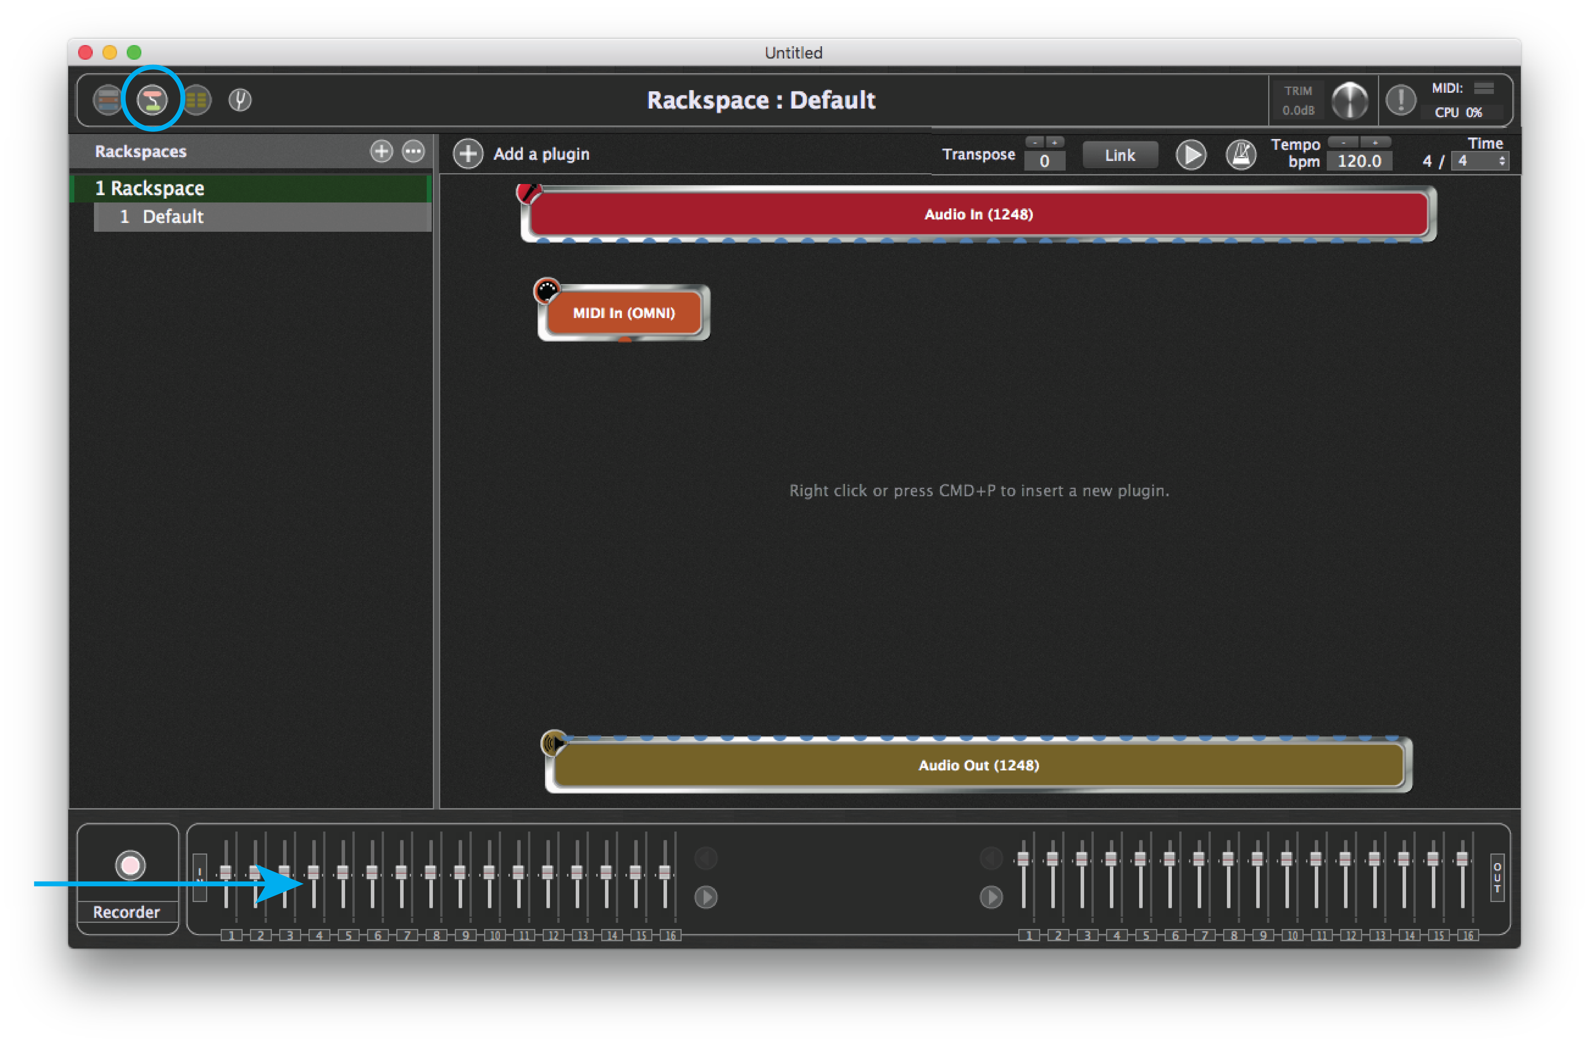Decrease tempo with minus button
1589x1046 pixels.
[x=1343, y=142]
